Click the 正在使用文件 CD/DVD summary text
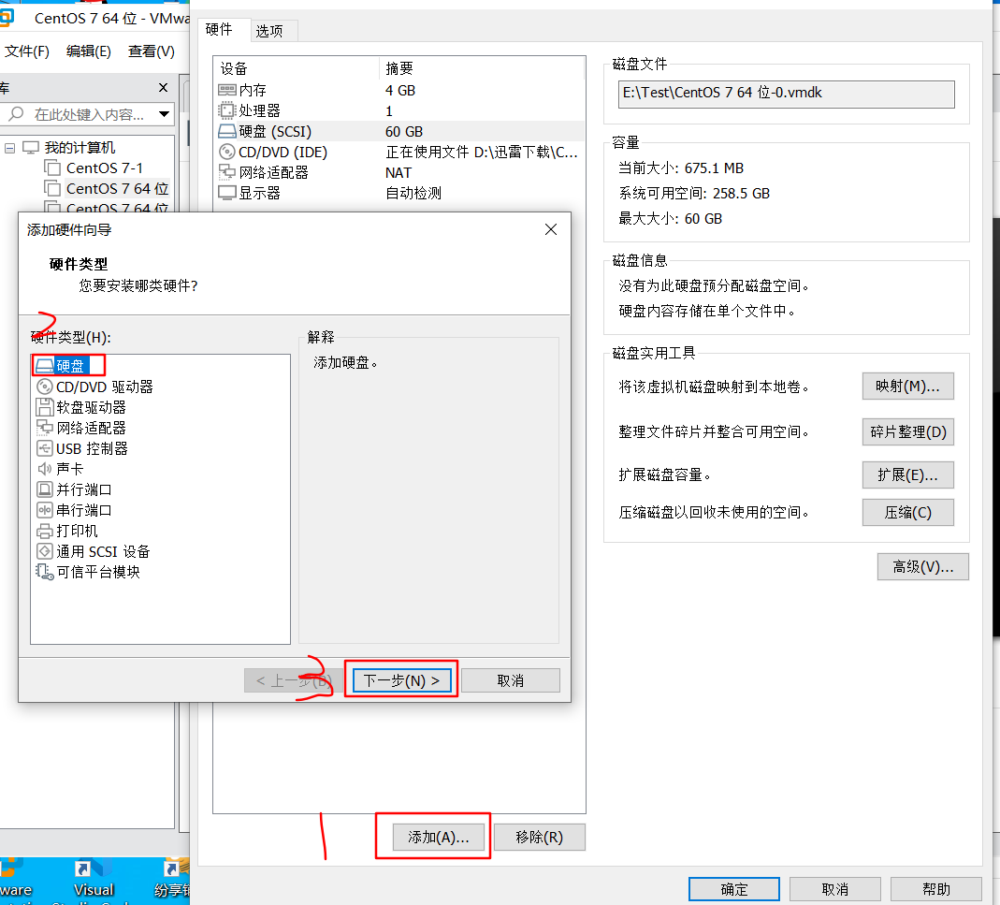 point(482,152)
